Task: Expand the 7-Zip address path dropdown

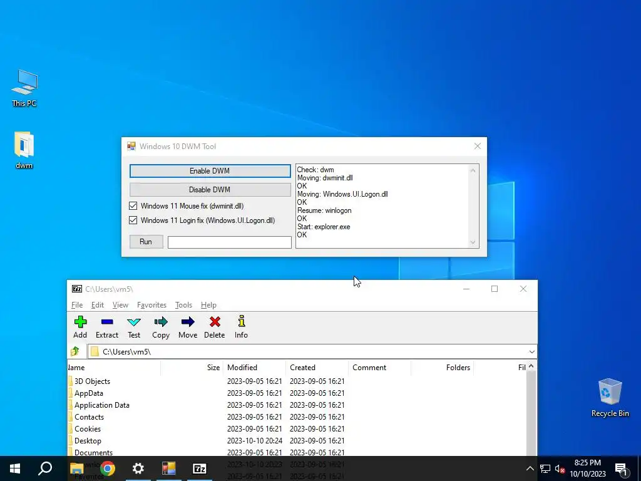Action: pos(531,352)
